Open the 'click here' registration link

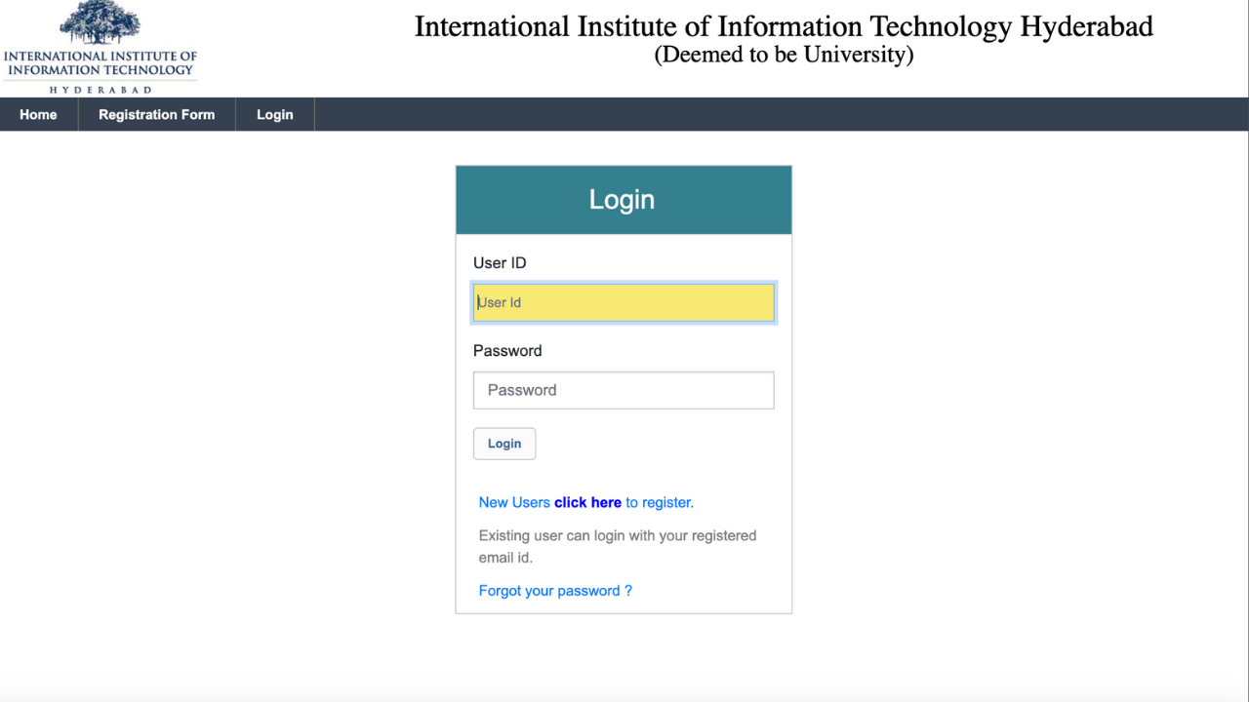[588, 502]
